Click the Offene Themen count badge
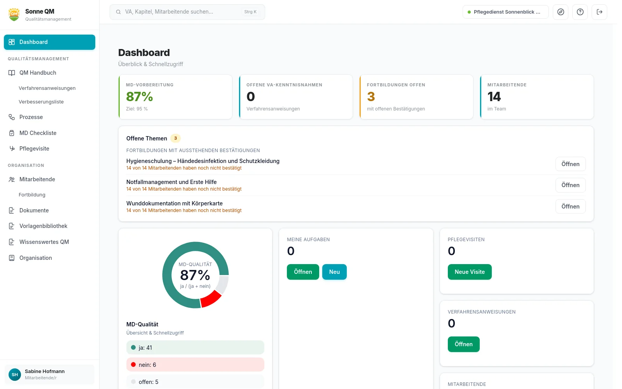Viewport: 622px width, 389px height. coord(175,138)
